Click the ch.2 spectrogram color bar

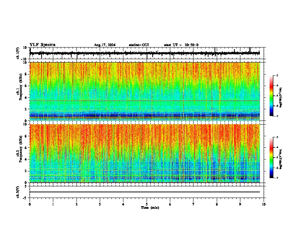tap(271, 158)
